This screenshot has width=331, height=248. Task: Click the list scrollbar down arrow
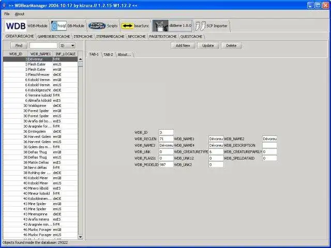pyautogui.click(x=81, y=237)
